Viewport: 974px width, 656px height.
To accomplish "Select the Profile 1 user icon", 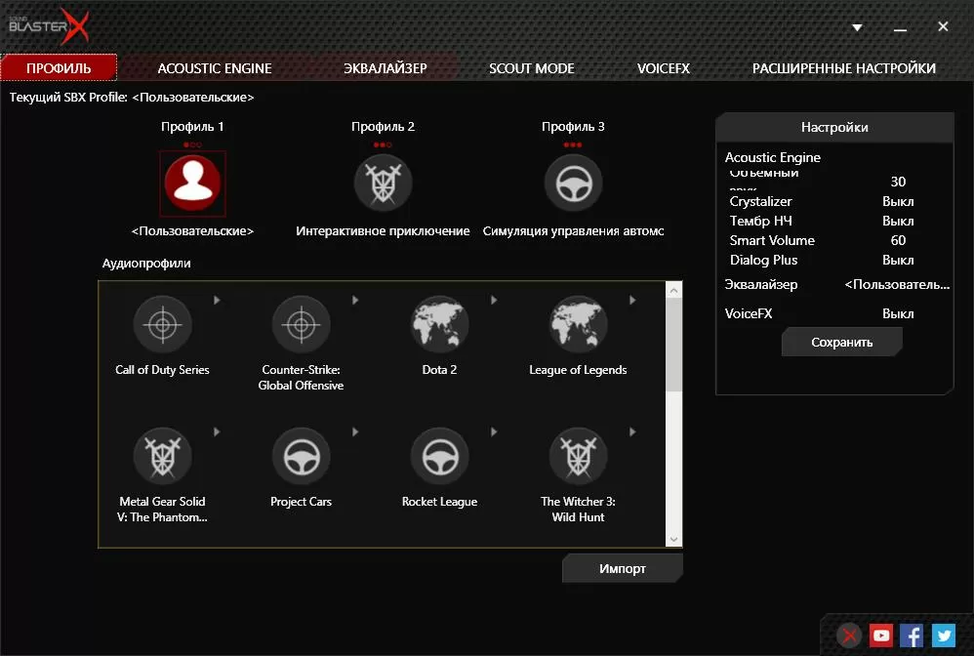I will click(x=192, y=183).
